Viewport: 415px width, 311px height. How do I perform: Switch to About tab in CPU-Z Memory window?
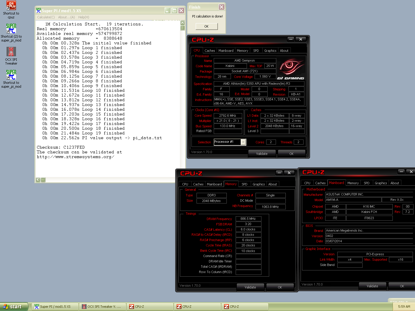273,184
